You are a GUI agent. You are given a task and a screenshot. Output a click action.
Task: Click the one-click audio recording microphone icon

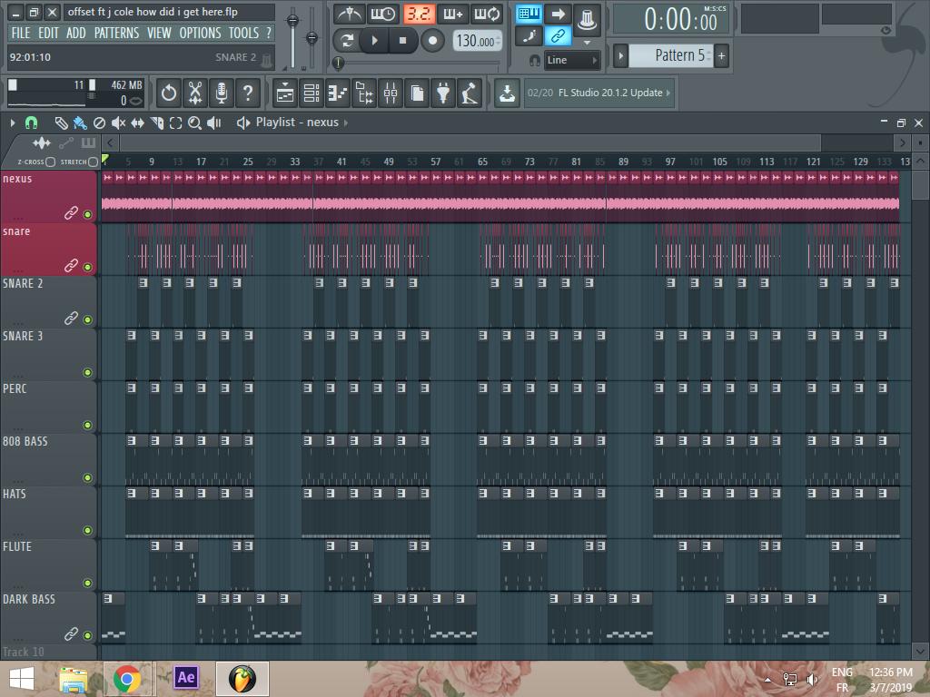coord(222,93)
